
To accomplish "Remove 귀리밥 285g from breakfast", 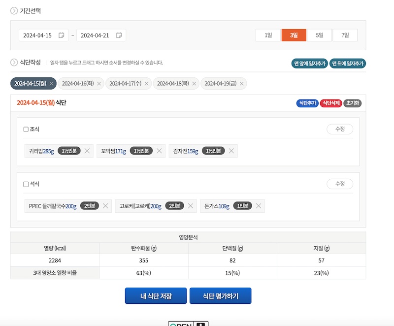I will click(x=87, y=151).
